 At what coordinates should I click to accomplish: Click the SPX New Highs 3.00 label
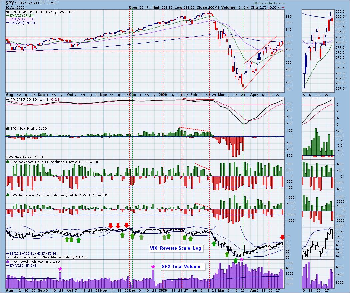click(x=29, y=129)
